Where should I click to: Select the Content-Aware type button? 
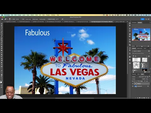click(x=28, y=19)
